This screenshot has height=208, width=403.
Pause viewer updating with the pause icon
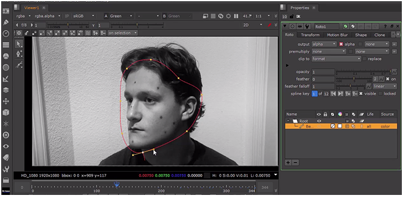(236, 16)
